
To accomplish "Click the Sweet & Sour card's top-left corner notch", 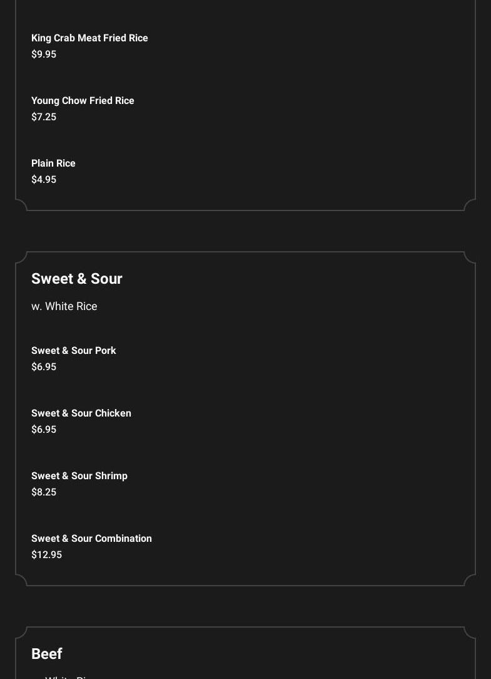I will [22, 257].
